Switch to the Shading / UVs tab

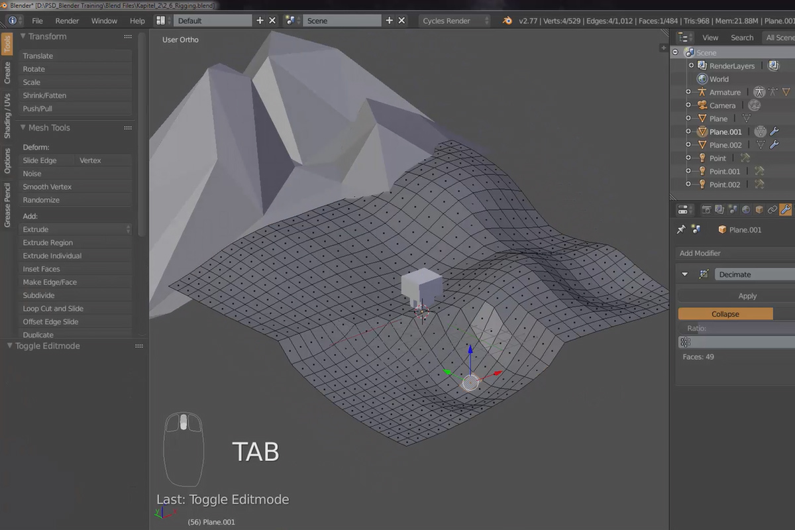[7, 116]
